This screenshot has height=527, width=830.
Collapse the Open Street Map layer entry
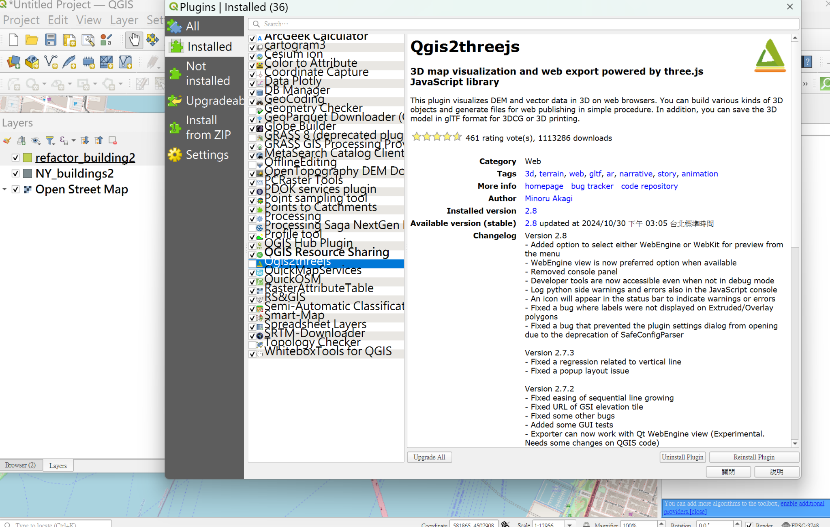coord(4,189)
